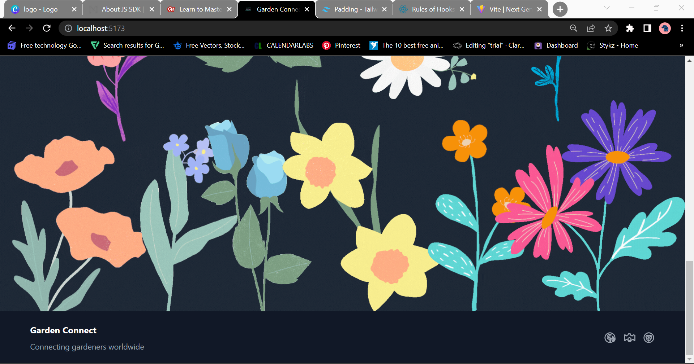Screen dimensions: 694x364
Task: Click the camera social icon in footer
Action: (x=629, y=338)
